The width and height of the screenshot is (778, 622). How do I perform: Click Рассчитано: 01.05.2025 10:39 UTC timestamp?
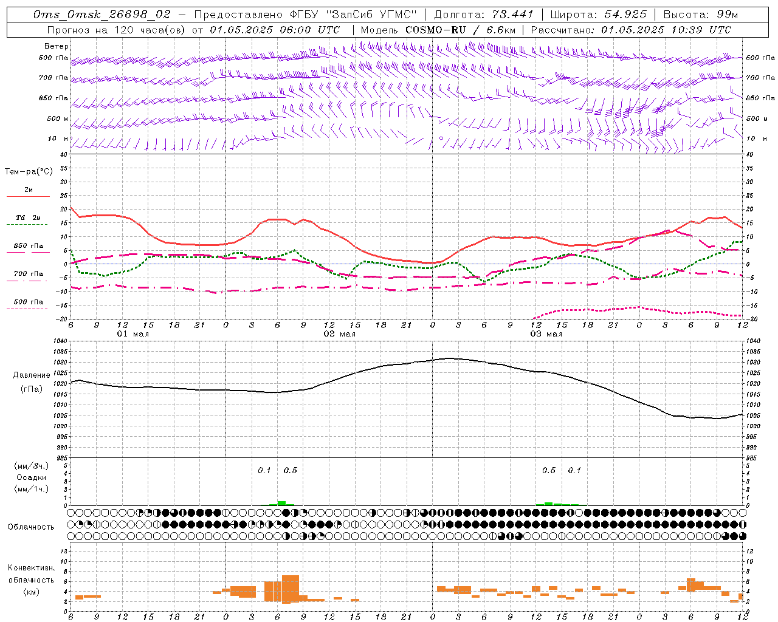tap(631, 30)
